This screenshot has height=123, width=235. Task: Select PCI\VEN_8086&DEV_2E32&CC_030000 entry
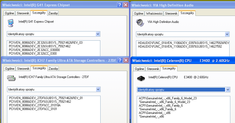[34, 50]
